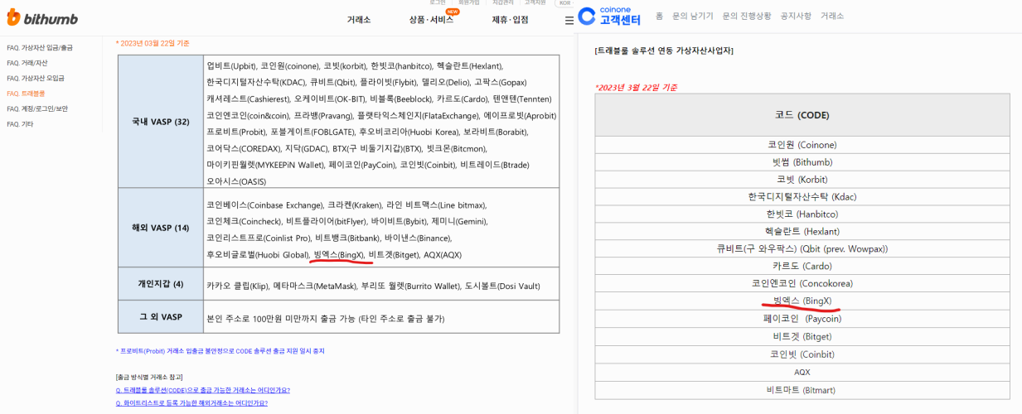Click the 코인빗 (Coinbit) row
This screenshot has height=414, width=1022.
click(x=802, y=354)
